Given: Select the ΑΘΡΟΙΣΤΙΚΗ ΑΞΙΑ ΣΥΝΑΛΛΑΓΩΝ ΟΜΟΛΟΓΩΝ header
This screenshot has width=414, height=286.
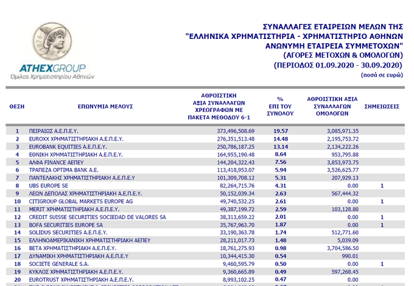Looking at the screenshot, I should tap(332, 106).
